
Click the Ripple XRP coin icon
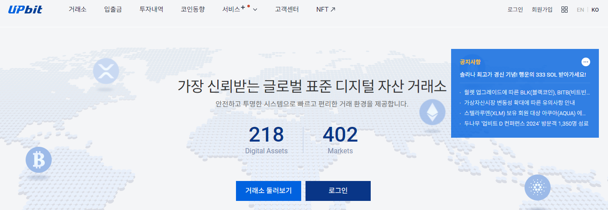point(106,71)
